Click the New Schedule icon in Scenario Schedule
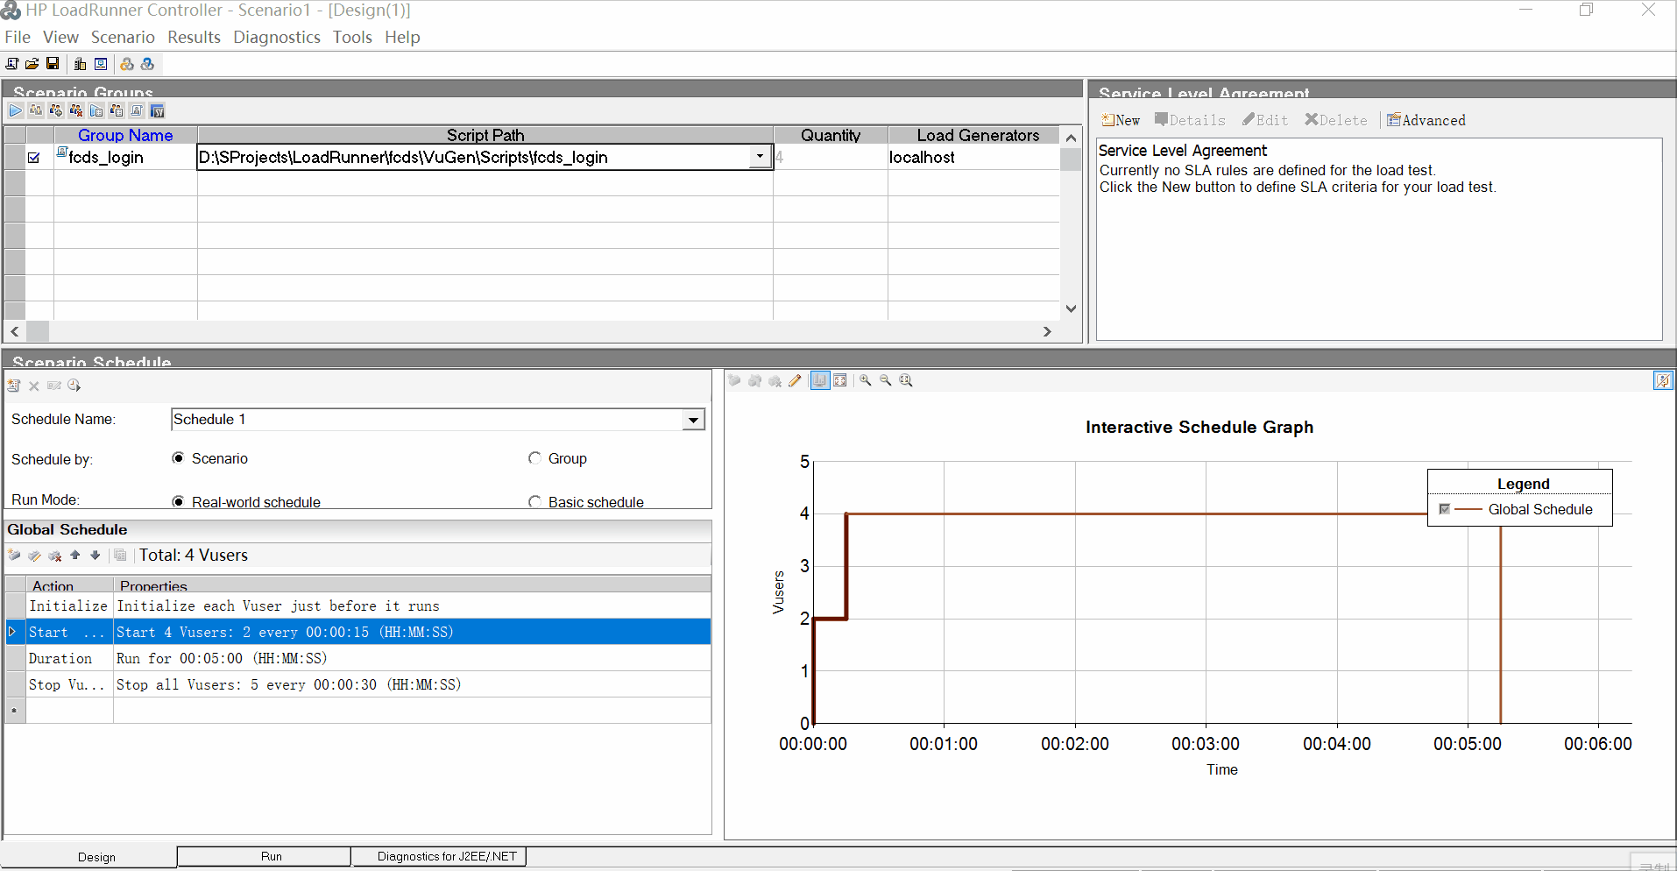This screenshot has width=1677, height=871. 13,386
